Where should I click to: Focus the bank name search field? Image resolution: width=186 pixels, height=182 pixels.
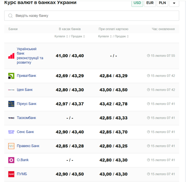(x=91, y=16)
